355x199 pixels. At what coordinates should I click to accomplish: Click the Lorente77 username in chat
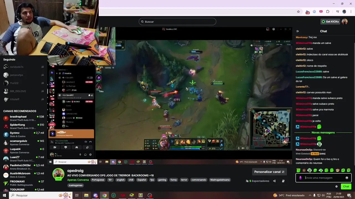click(302, 87)
